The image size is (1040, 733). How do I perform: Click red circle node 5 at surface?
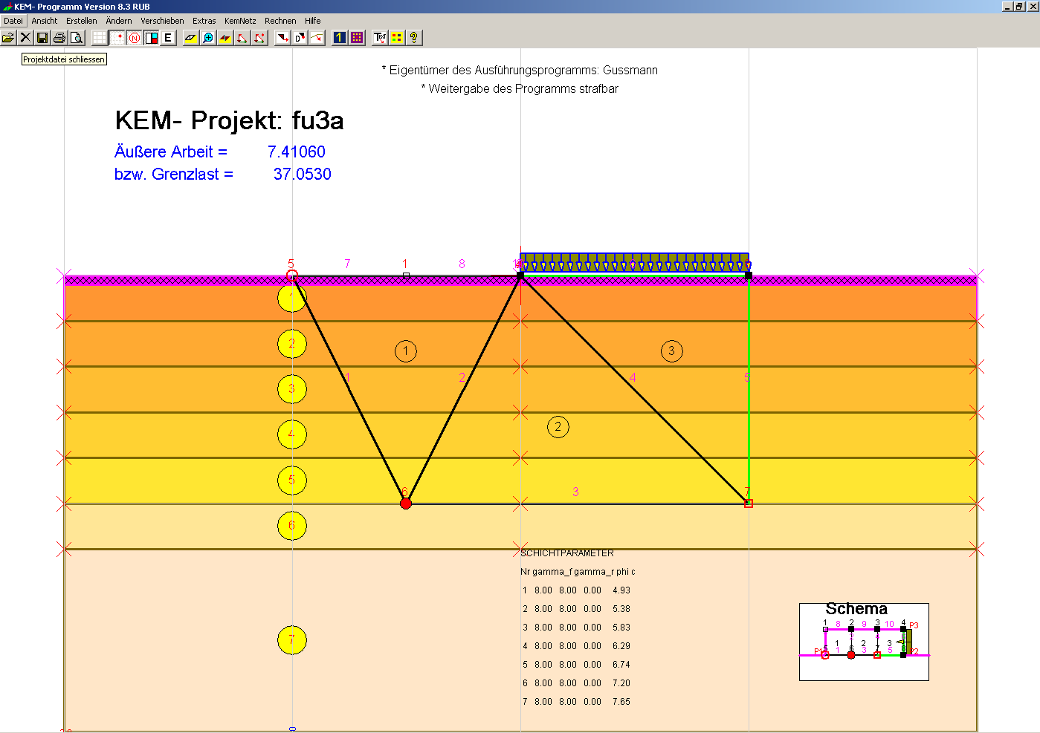pos(292,276)
